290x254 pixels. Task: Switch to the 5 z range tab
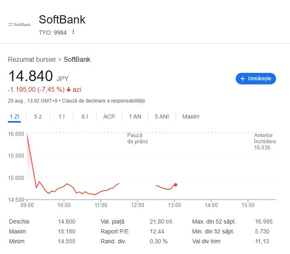38,117
